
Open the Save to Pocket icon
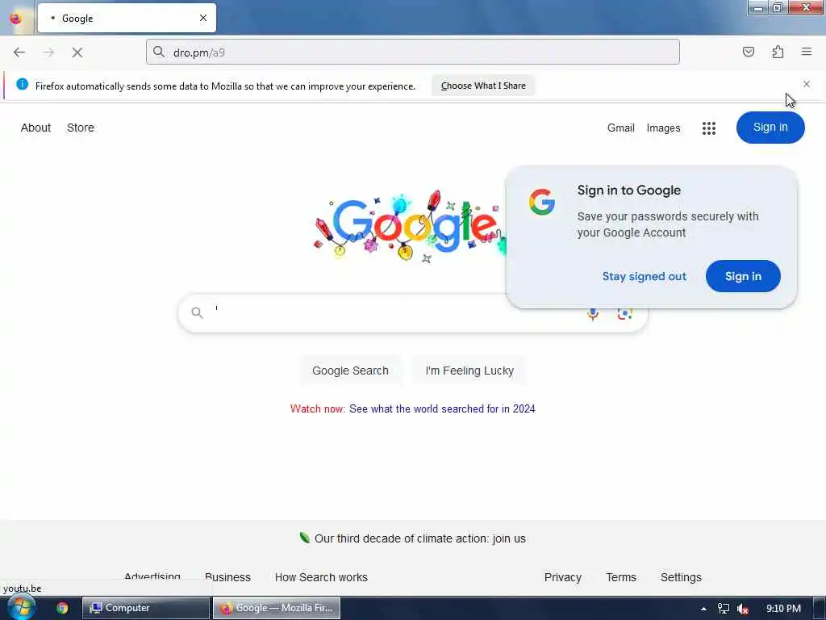click(748, 52)
